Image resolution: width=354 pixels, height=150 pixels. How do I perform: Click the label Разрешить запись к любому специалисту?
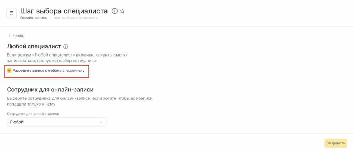coord(48,70)
